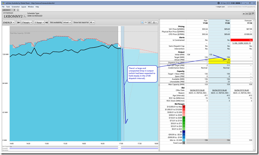Add a new tab with the plus button

pyautogui.click(x=18, y=10)
